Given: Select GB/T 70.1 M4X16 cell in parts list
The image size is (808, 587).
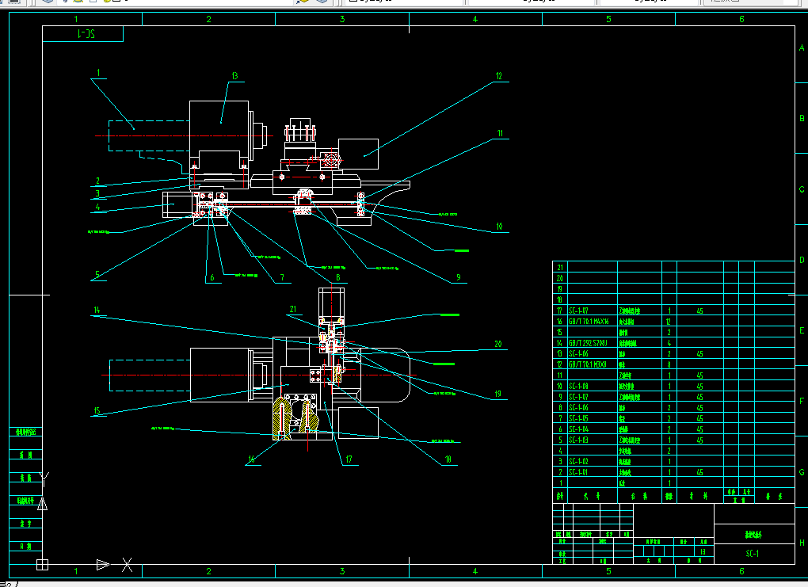Looking at the screenshot, I should [589, 321].
